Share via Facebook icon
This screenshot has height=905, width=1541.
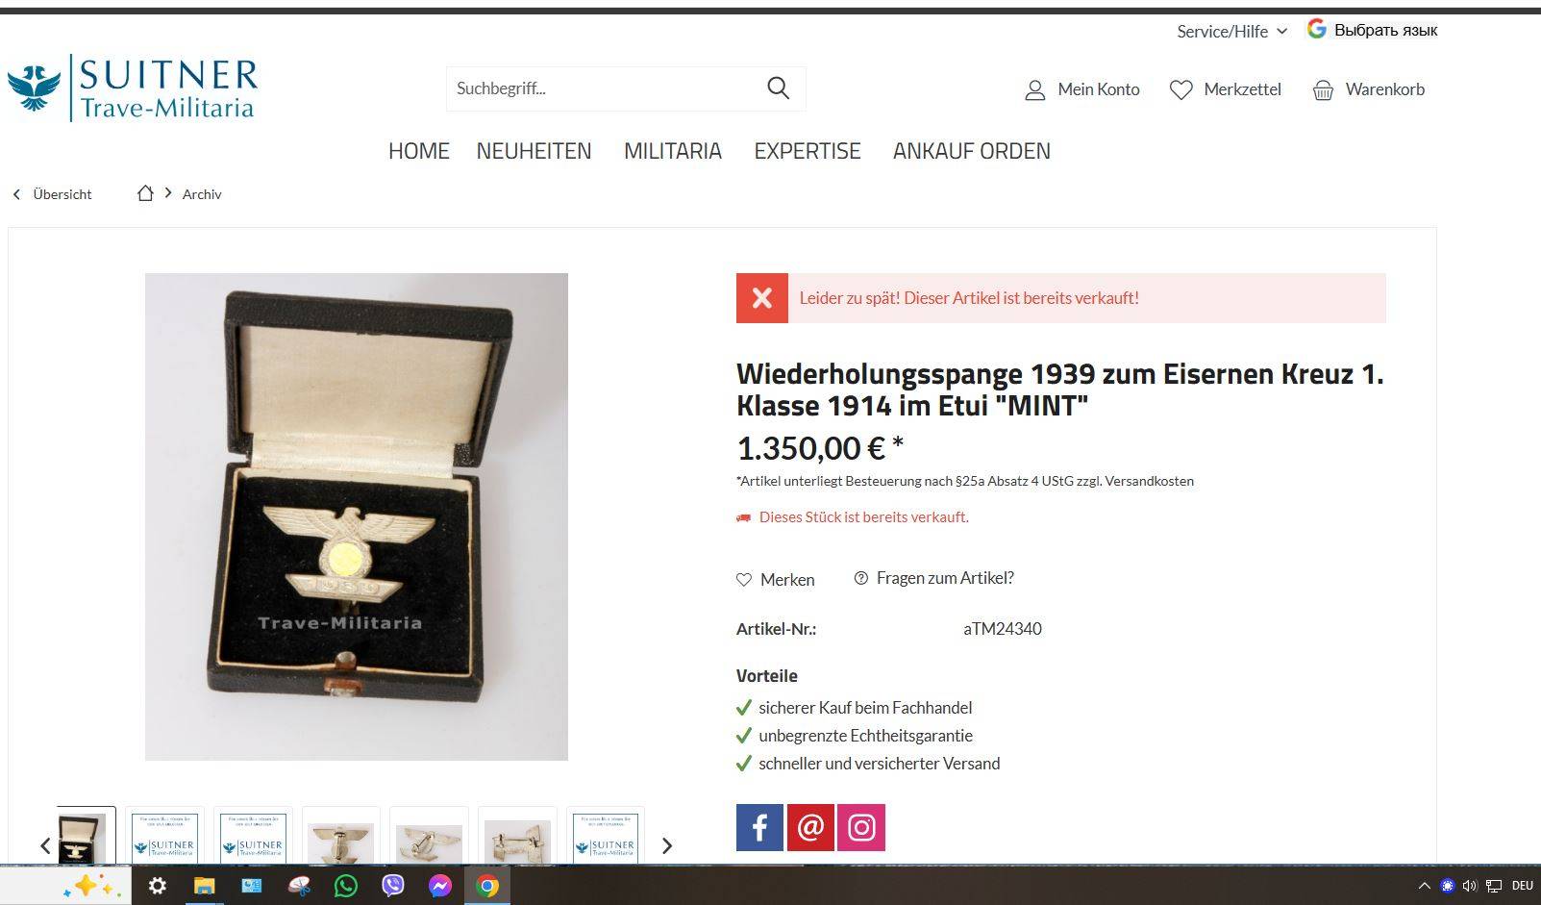pos(759,827)
